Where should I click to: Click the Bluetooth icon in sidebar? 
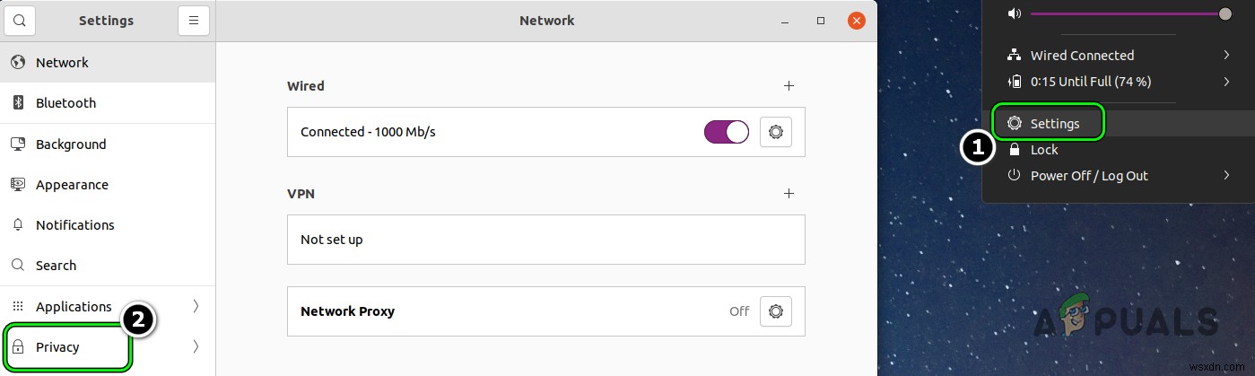(x=18, y=103)
